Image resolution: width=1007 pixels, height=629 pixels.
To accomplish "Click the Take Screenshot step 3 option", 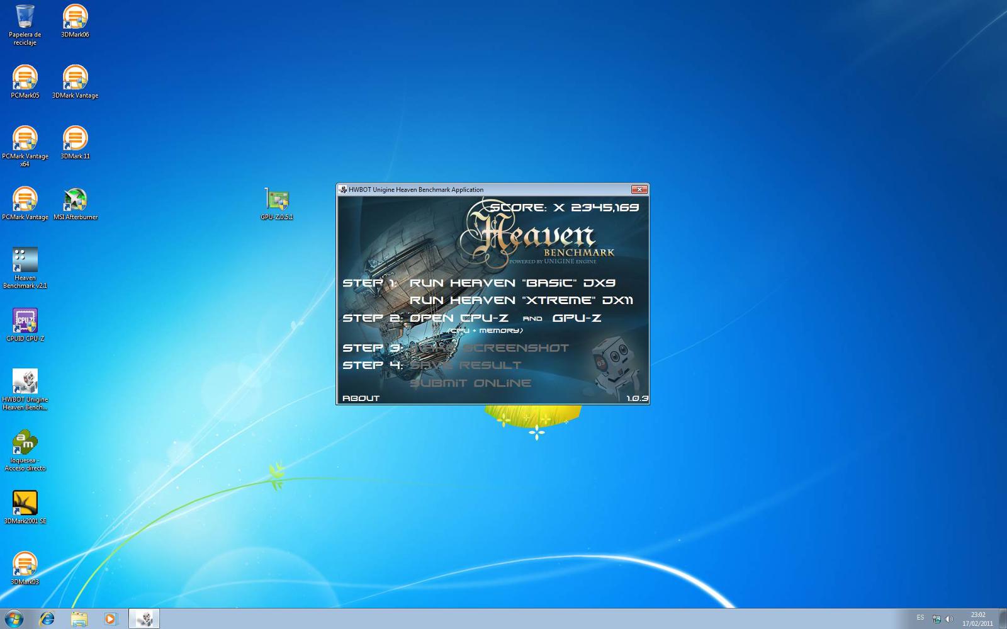I will click(x=489, y=348).
